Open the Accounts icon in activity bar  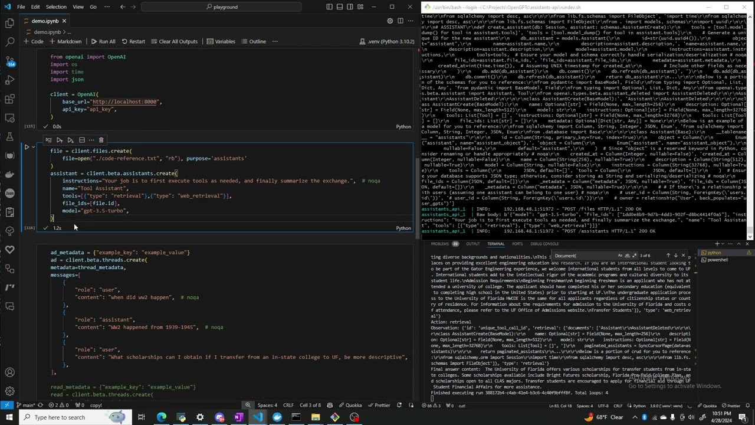[x=9, y=372]
